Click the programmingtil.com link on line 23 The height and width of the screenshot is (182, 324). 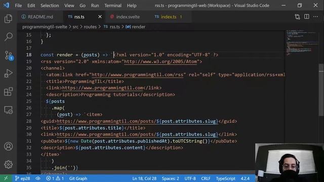(x=102, y=88)
